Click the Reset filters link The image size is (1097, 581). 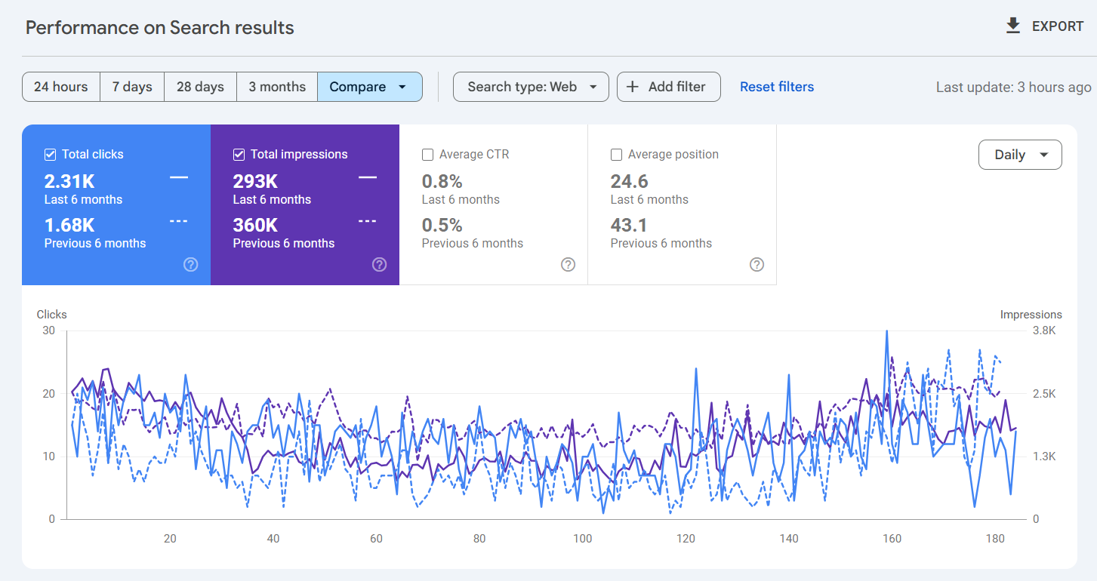[x=776, y=86]
